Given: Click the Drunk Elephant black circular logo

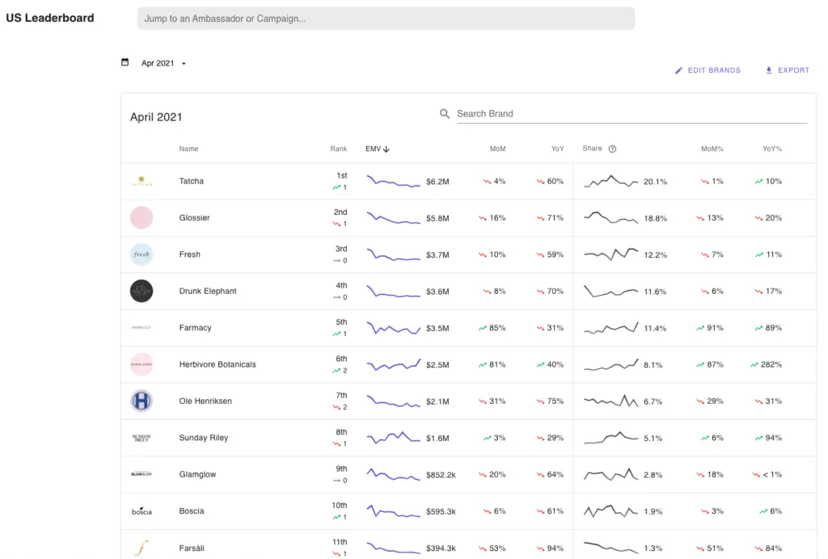Looking at the screenshot, I should [x=142, y=291].
